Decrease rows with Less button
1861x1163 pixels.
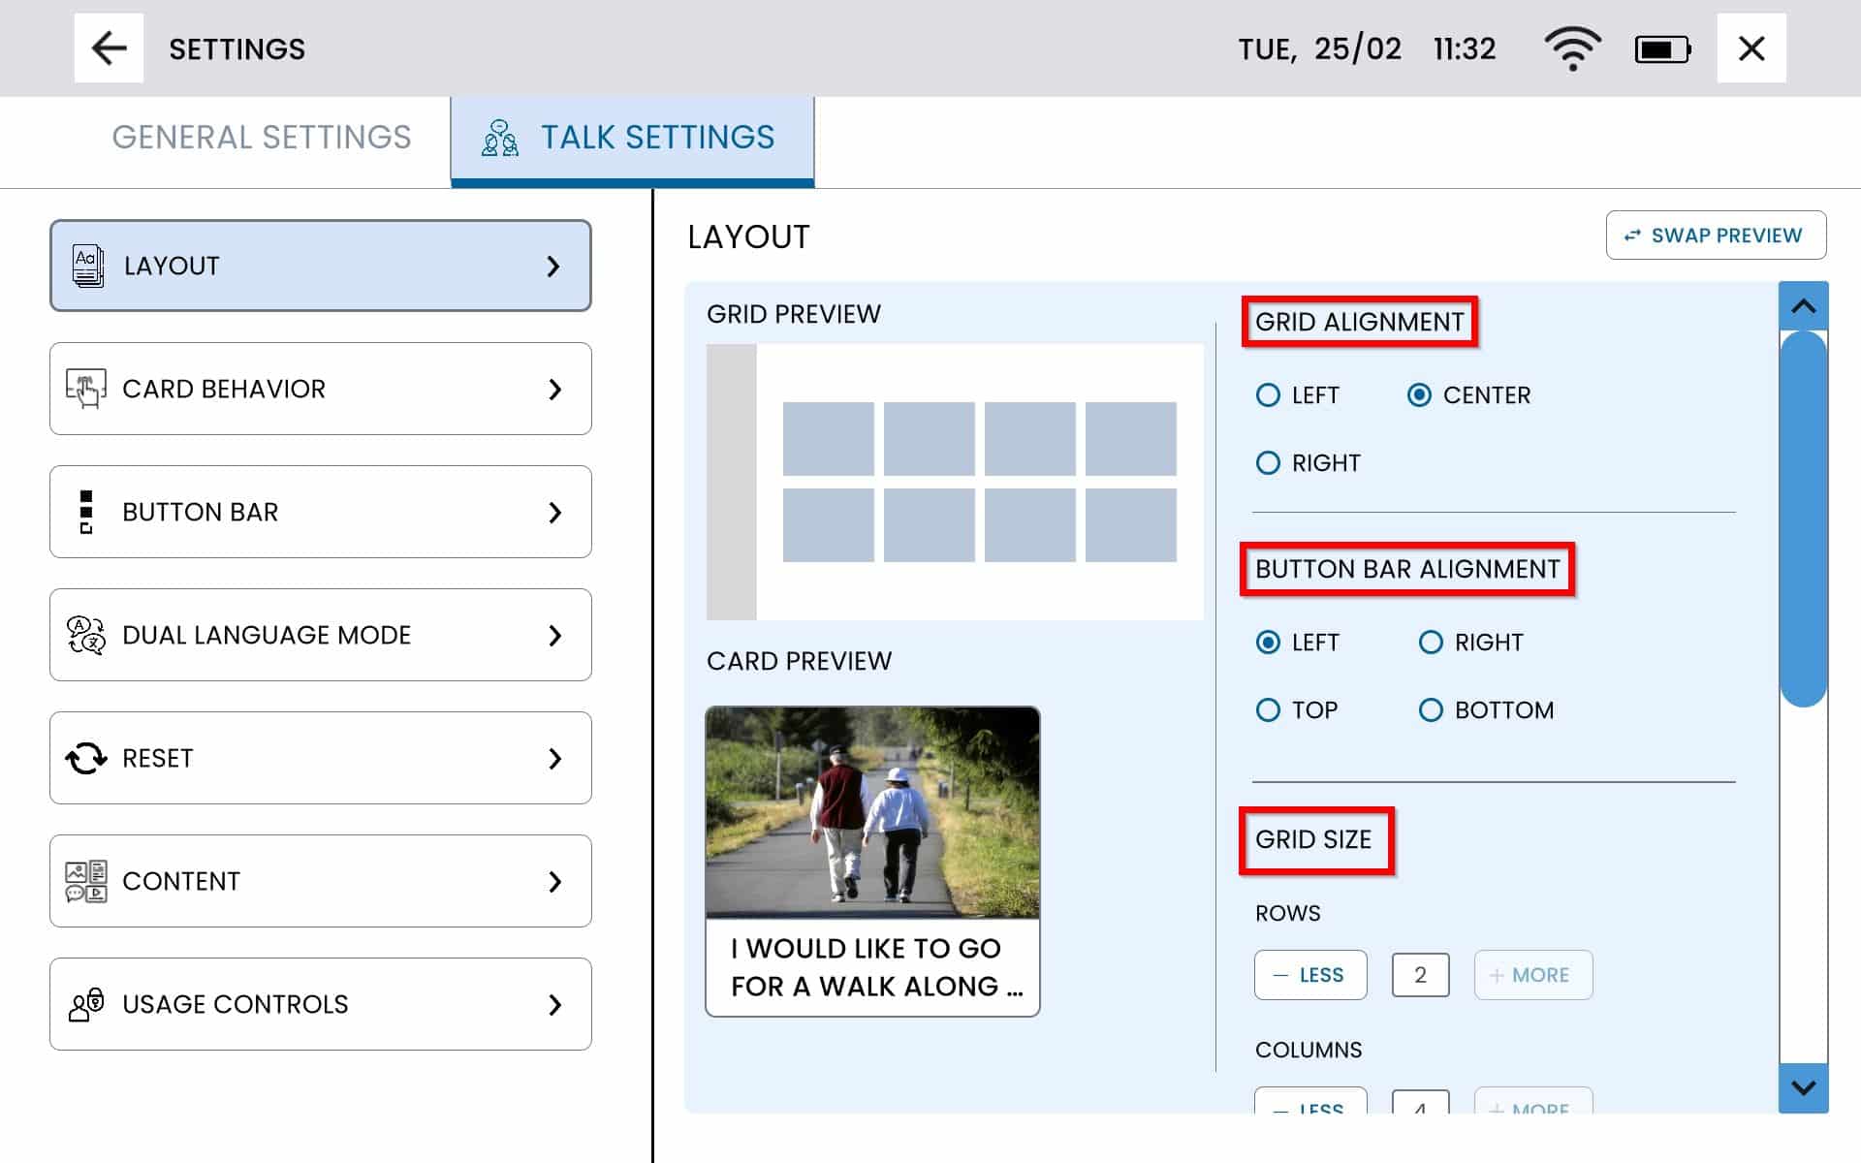(x=1310, y=975)
